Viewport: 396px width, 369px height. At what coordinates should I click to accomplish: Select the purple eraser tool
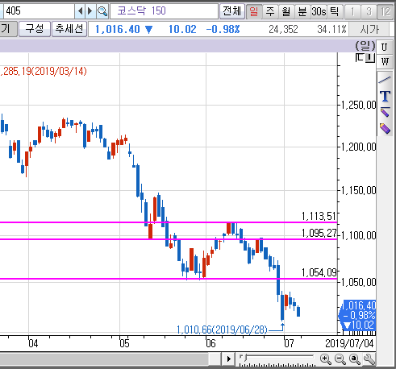tap(385, 128)
